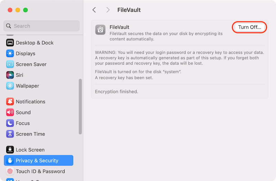The image size is (276, 181).
Task: Click the Desktop & Dock sidebar icon
Action: click(x=10, y=43)
